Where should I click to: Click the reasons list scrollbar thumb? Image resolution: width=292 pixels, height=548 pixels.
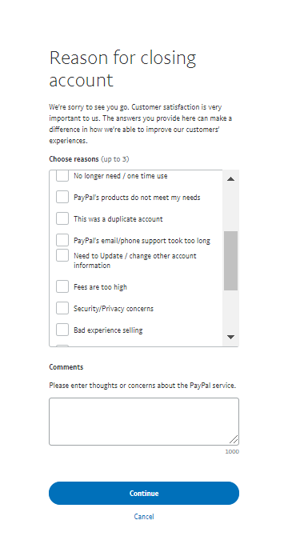tap(230, 260)
